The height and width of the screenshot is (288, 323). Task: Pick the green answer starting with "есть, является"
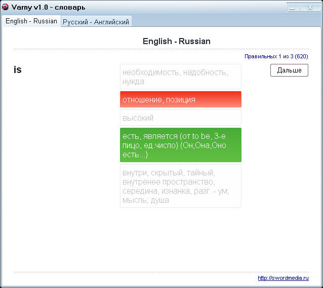click(180, 145)
